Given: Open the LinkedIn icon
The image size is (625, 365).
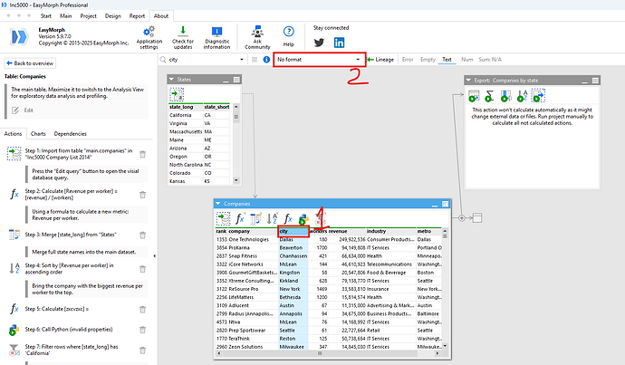Looking at the screenshot, I should (x=339, y=43).
